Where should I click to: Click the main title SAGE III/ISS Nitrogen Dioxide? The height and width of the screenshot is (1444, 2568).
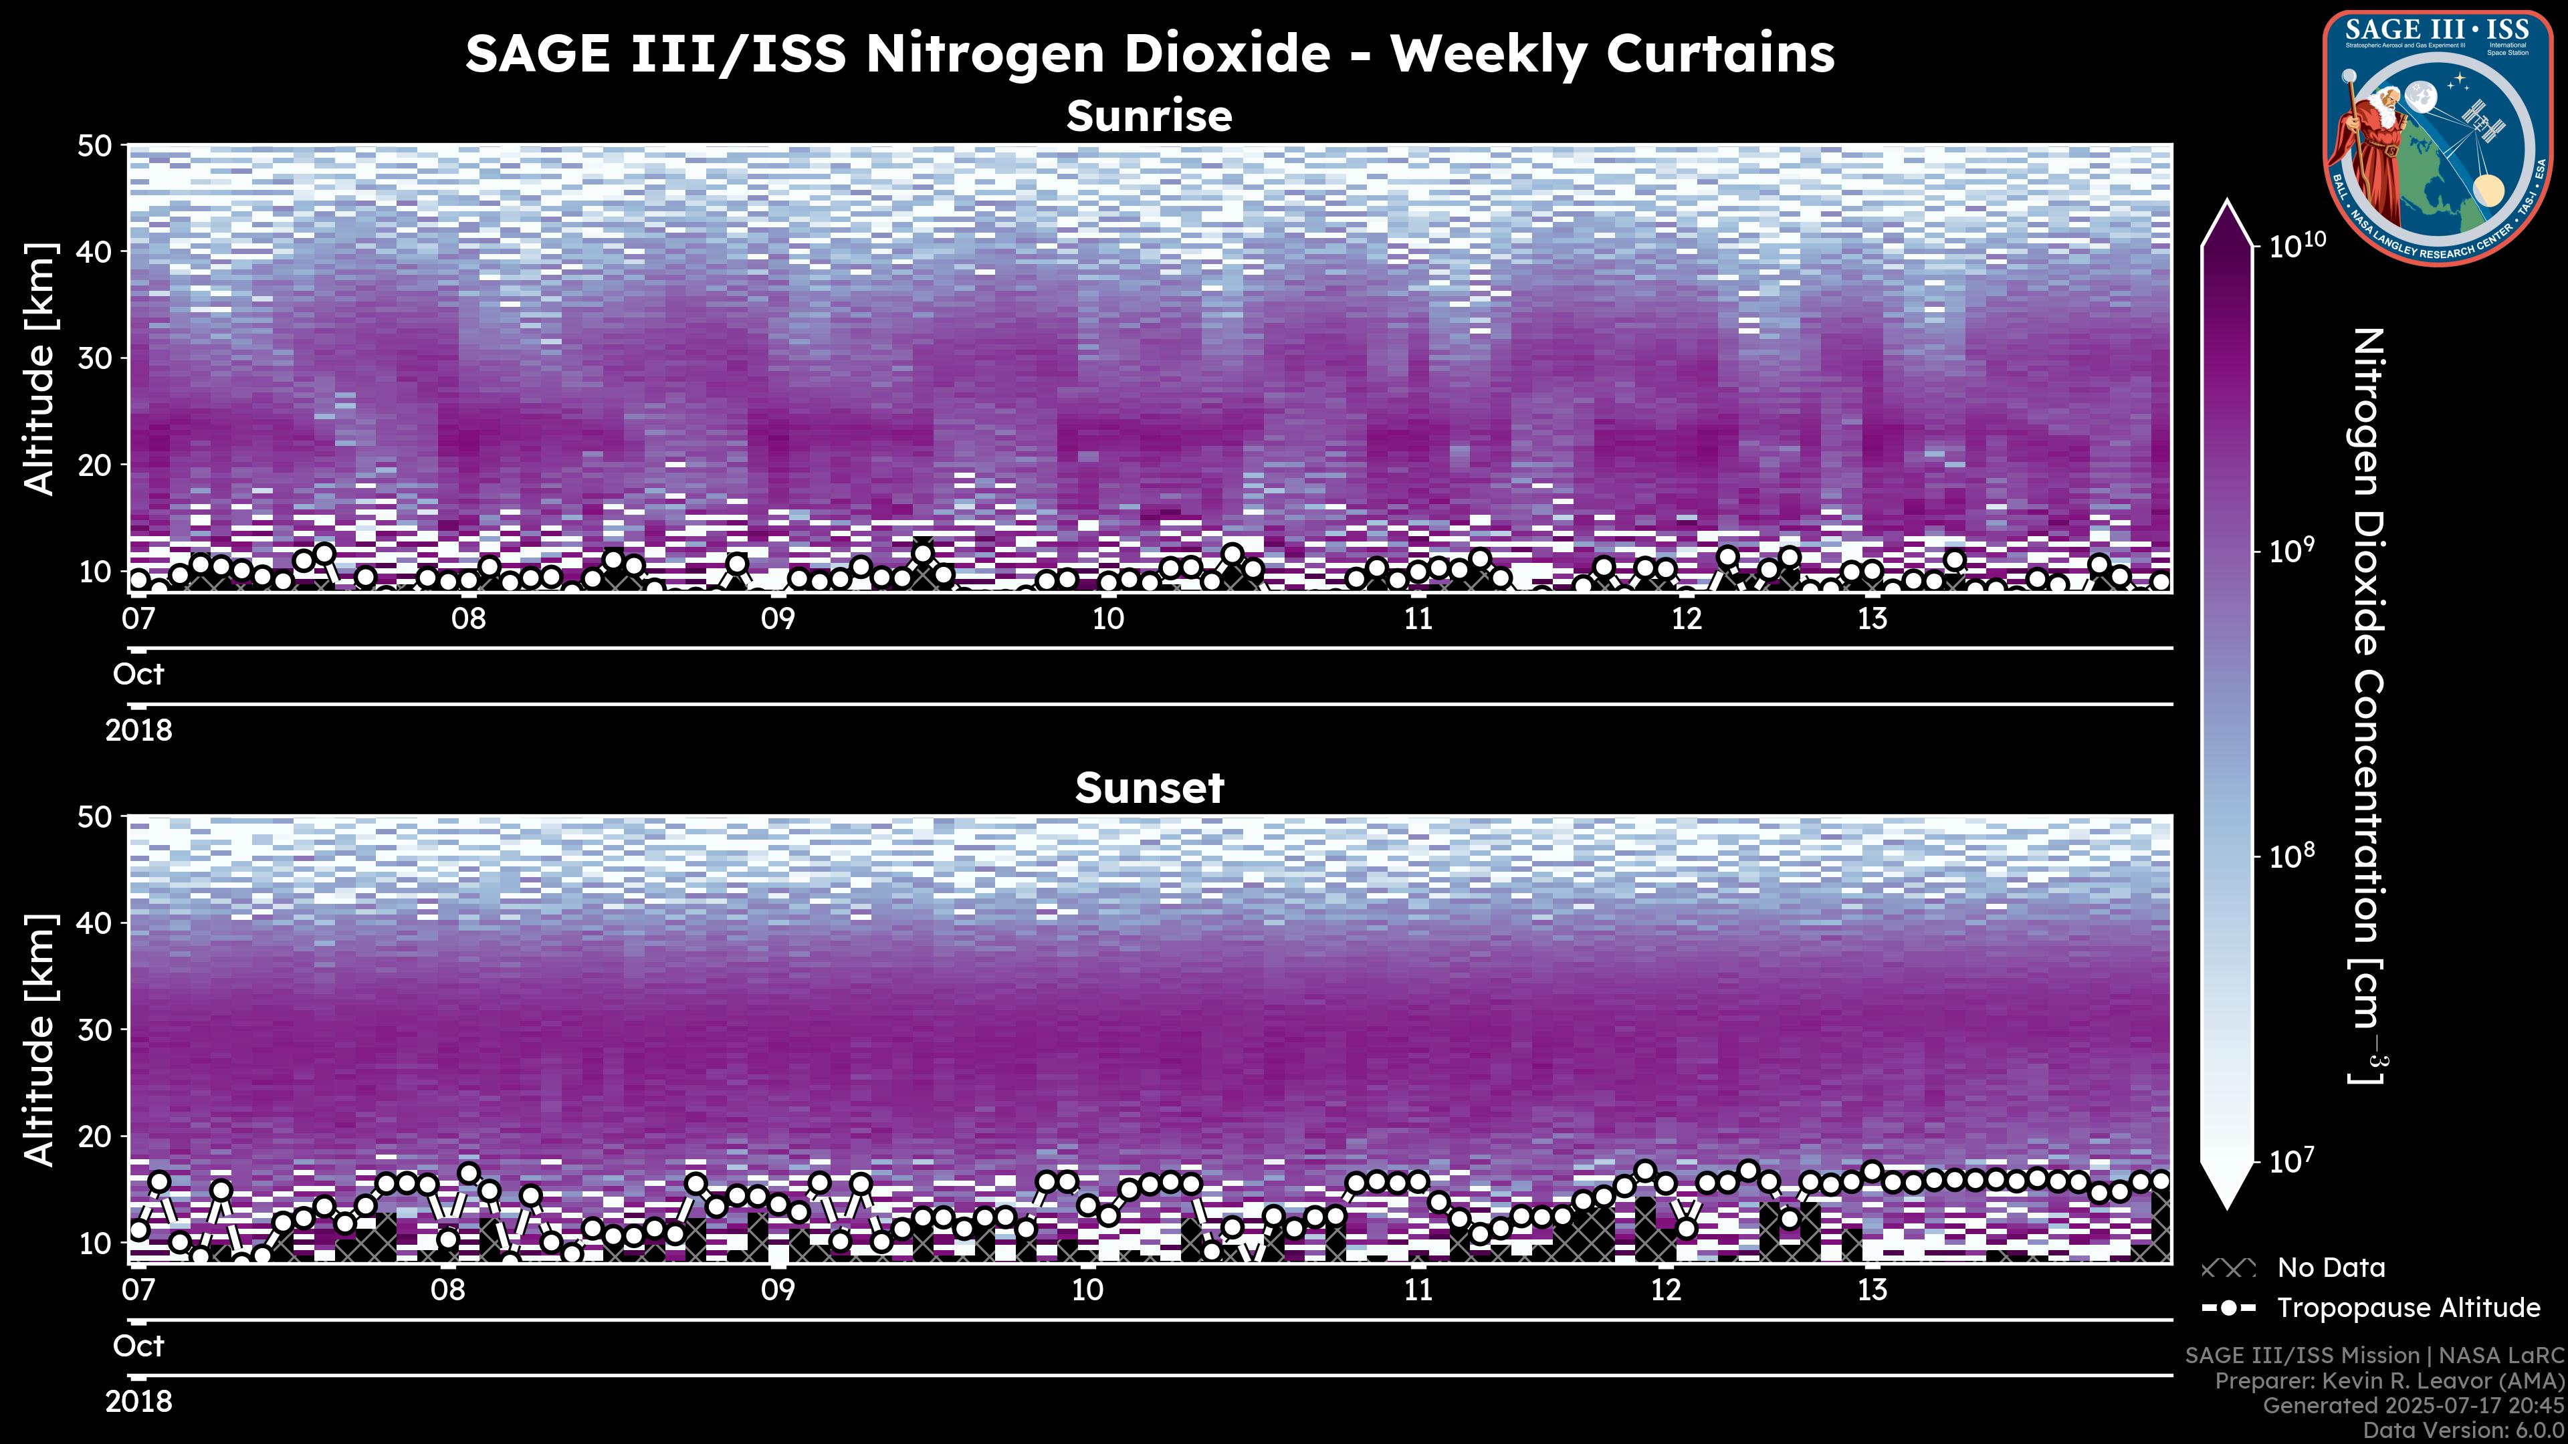pos(1148,53)
